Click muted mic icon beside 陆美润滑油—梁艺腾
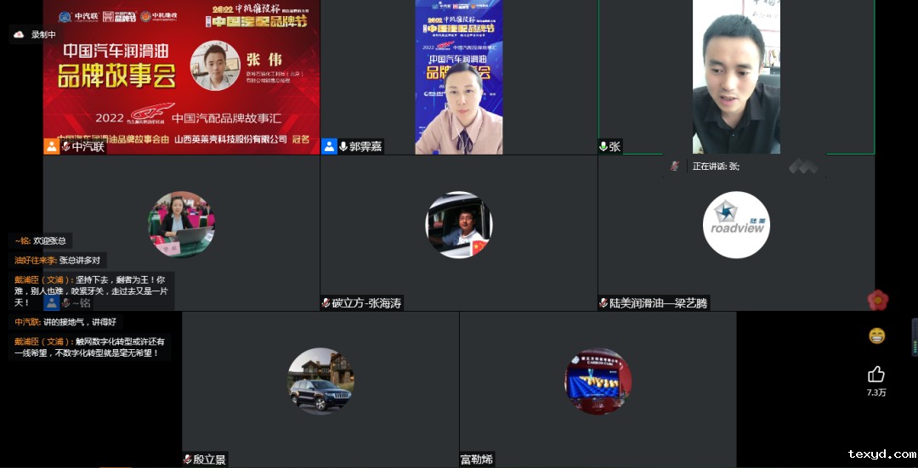Viewport: 918px width, 468px height. pos(603,303)
